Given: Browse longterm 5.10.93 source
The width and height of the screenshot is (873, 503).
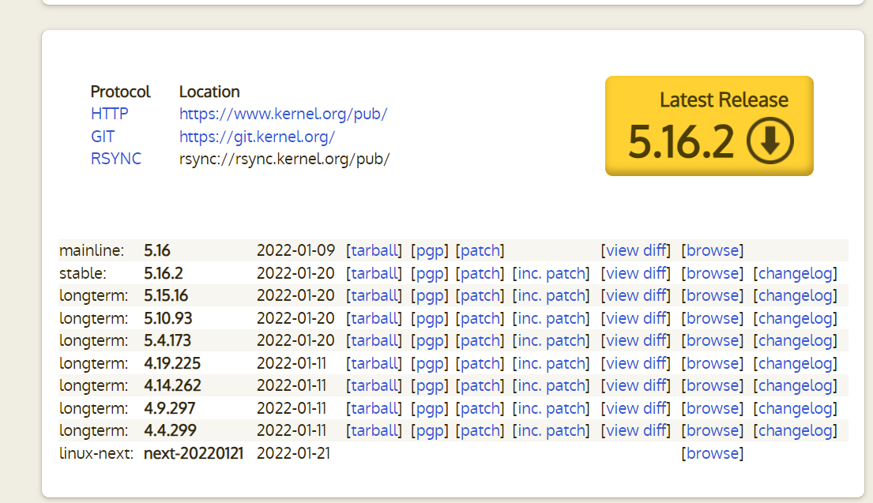Looking at the screenshot, I should 713,318.
